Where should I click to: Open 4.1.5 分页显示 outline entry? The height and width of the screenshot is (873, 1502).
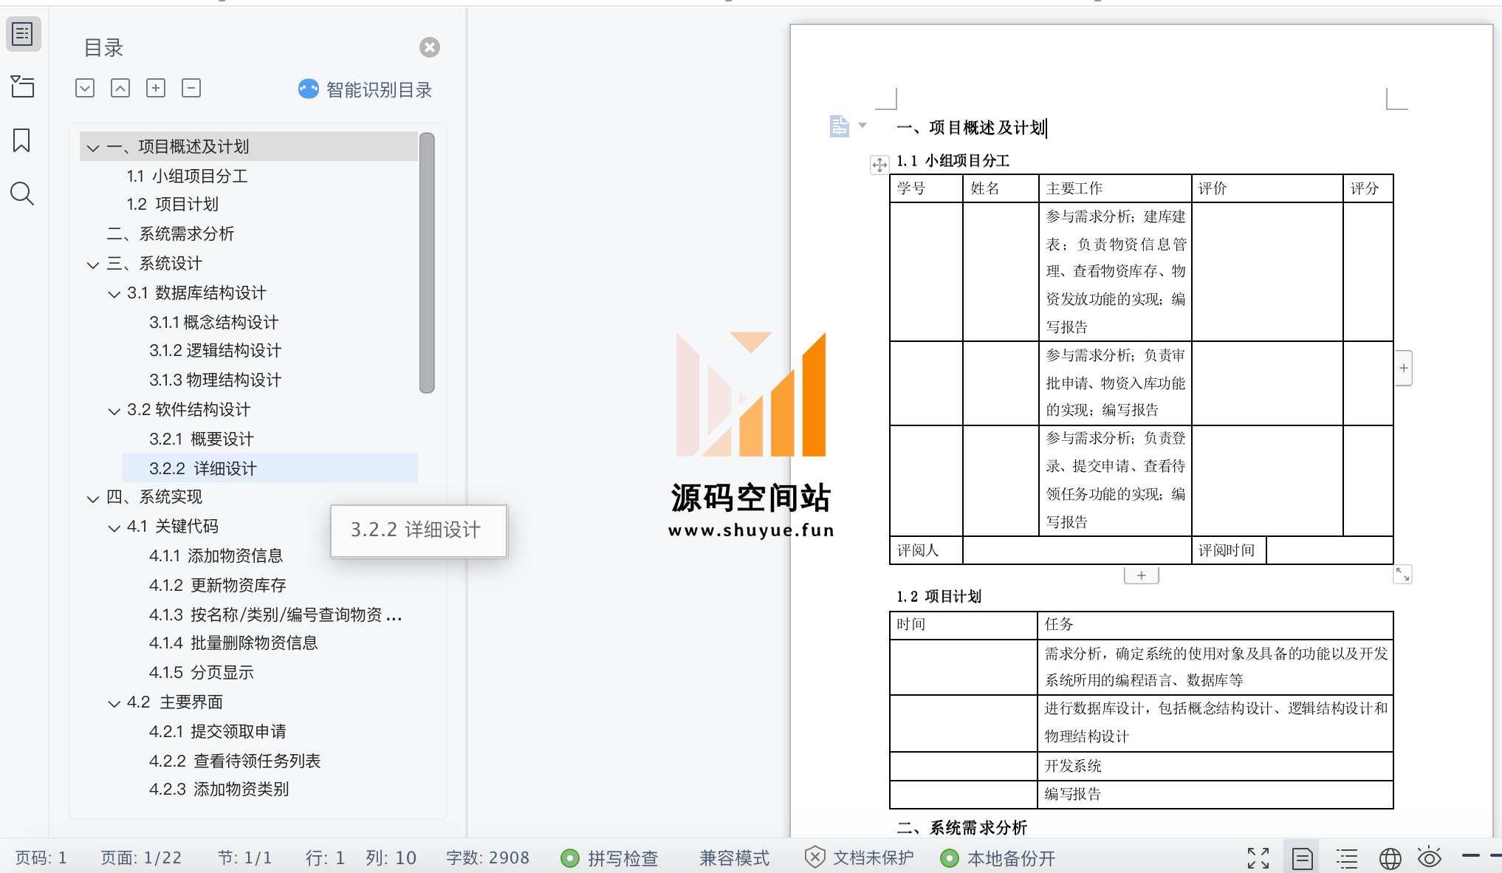pos(201,673)
